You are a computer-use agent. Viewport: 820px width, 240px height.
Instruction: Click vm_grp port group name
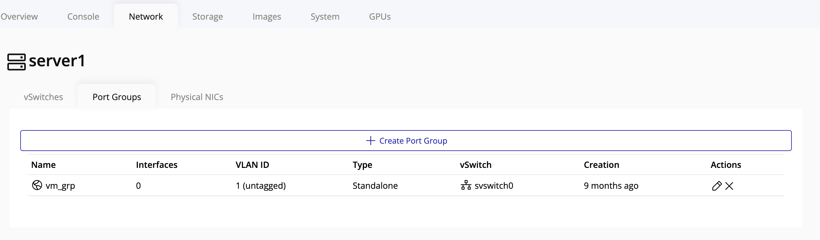pos(60,186)
